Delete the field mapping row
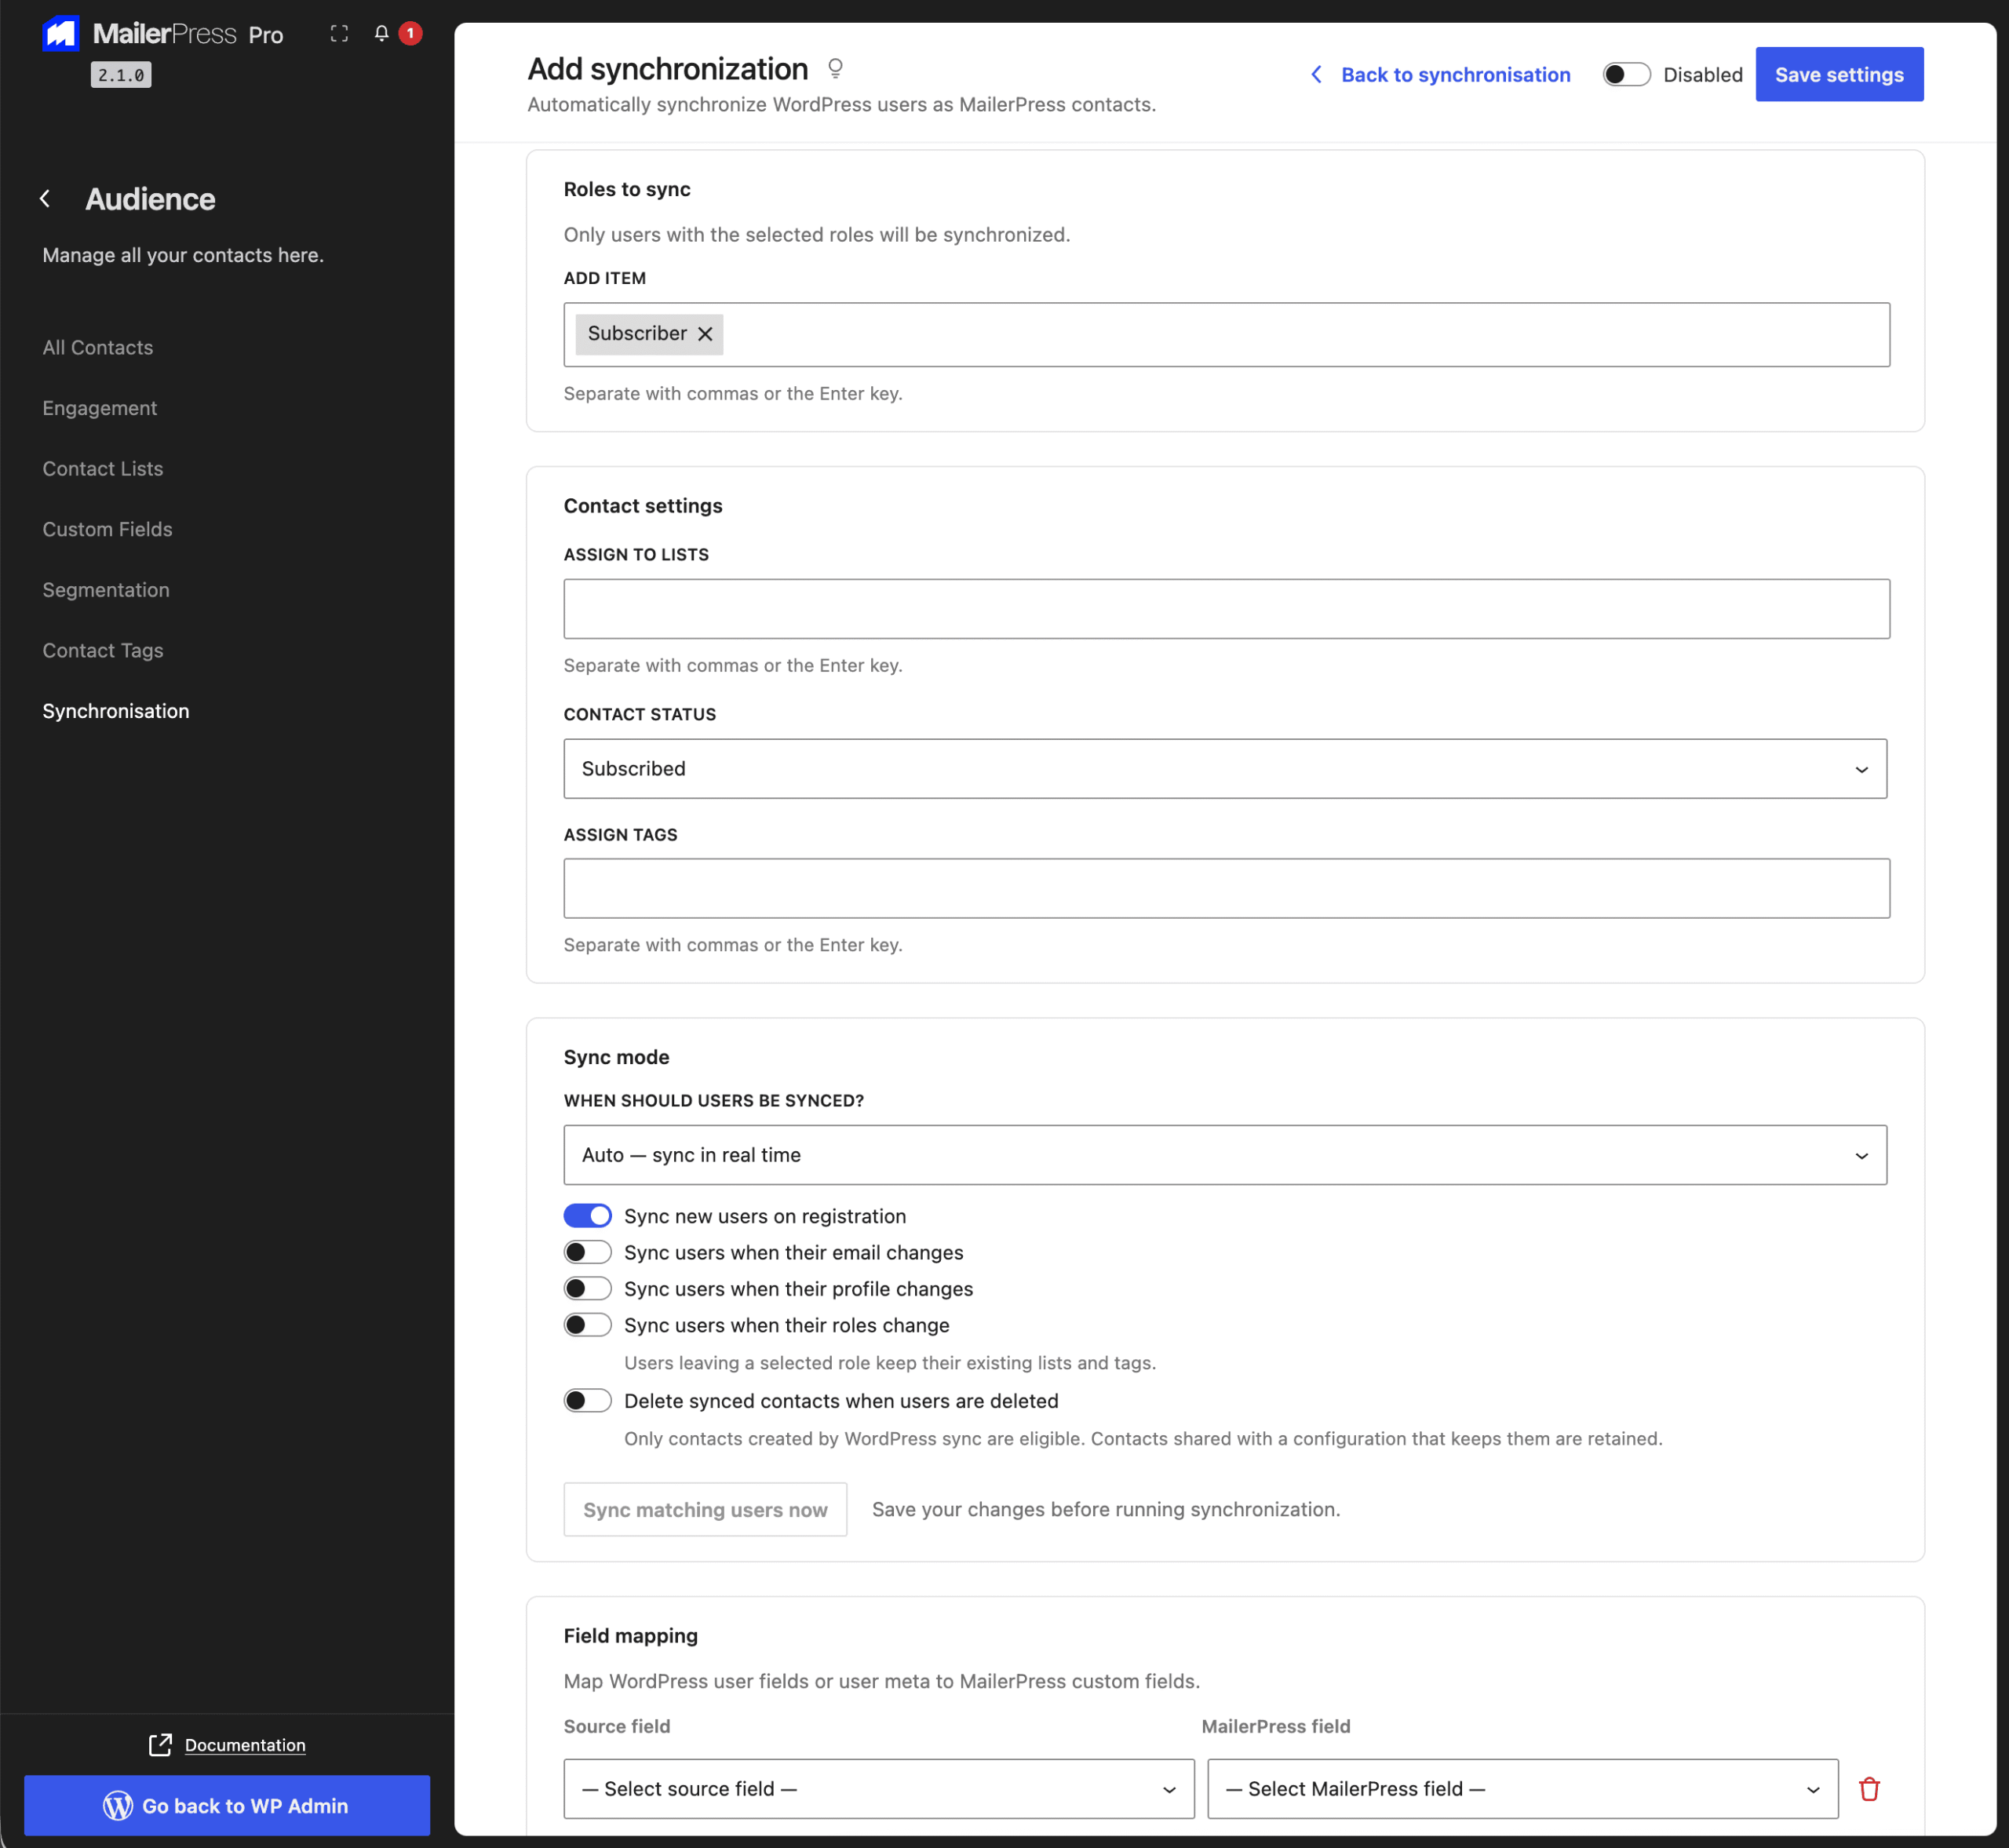Viewport: 2009px width, 1848px height. 1869,1789
